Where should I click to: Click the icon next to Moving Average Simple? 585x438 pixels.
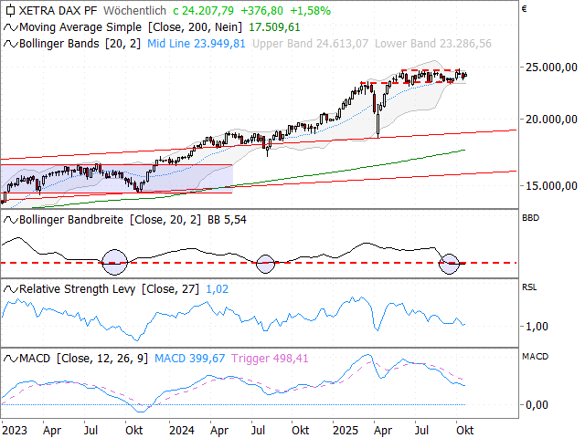coord(10,27)
